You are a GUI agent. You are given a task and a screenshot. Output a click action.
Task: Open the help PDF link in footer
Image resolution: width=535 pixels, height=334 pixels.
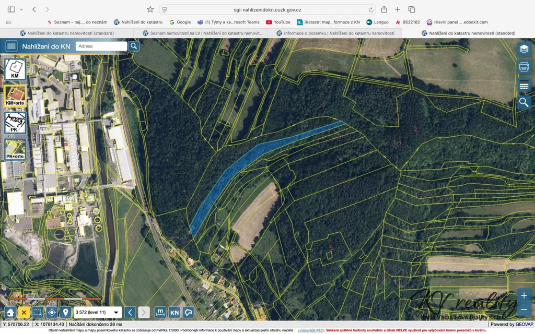point(311,330)
